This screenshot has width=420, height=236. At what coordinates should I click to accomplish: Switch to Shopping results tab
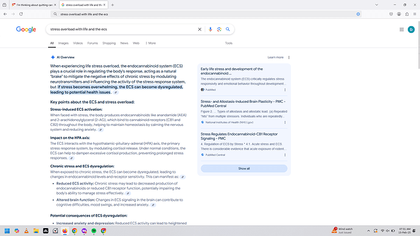(x=109, y=43)
